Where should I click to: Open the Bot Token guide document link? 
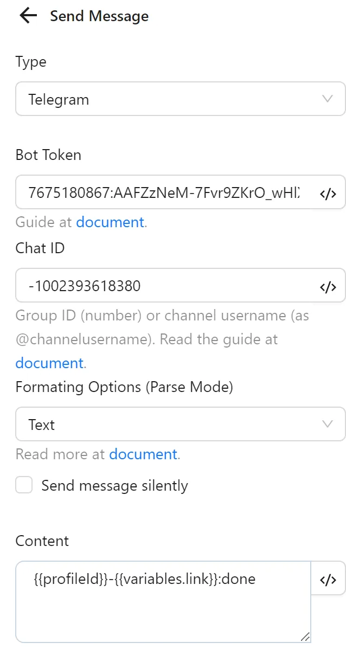pyautogui.click(x=110, y=222)
